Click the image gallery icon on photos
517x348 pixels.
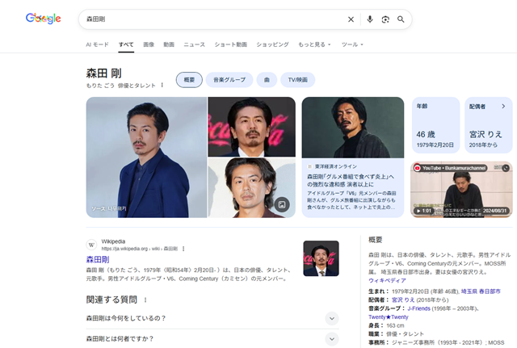point(280,204)
